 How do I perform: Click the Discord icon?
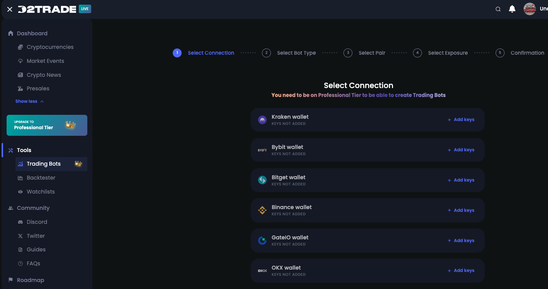coord(21,222)
